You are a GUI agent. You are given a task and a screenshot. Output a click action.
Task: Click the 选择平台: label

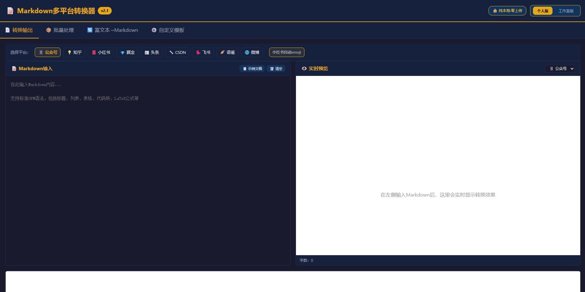tap(20, 52)
